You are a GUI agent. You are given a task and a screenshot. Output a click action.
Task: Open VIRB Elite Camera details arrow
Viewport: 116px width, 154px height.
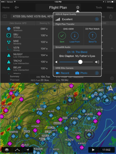(x=97, y=73)
